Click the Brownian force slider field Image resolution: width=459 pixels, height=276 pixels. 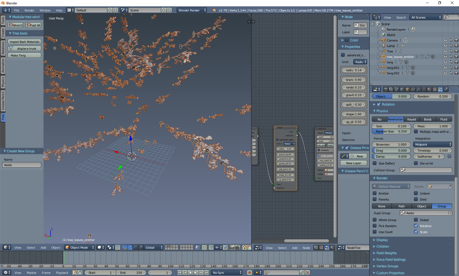click(391, 145)
